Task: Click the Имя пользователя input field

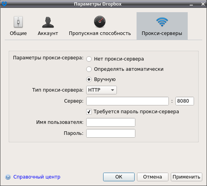Action: tap(111, 122)
